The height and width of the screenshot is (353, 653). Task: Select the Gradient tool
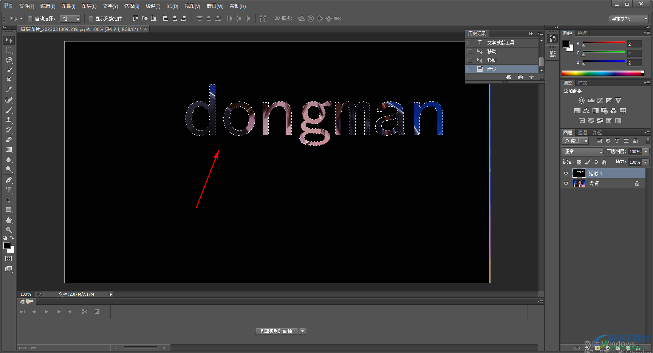pyautogui.click(x=9, y=149)
